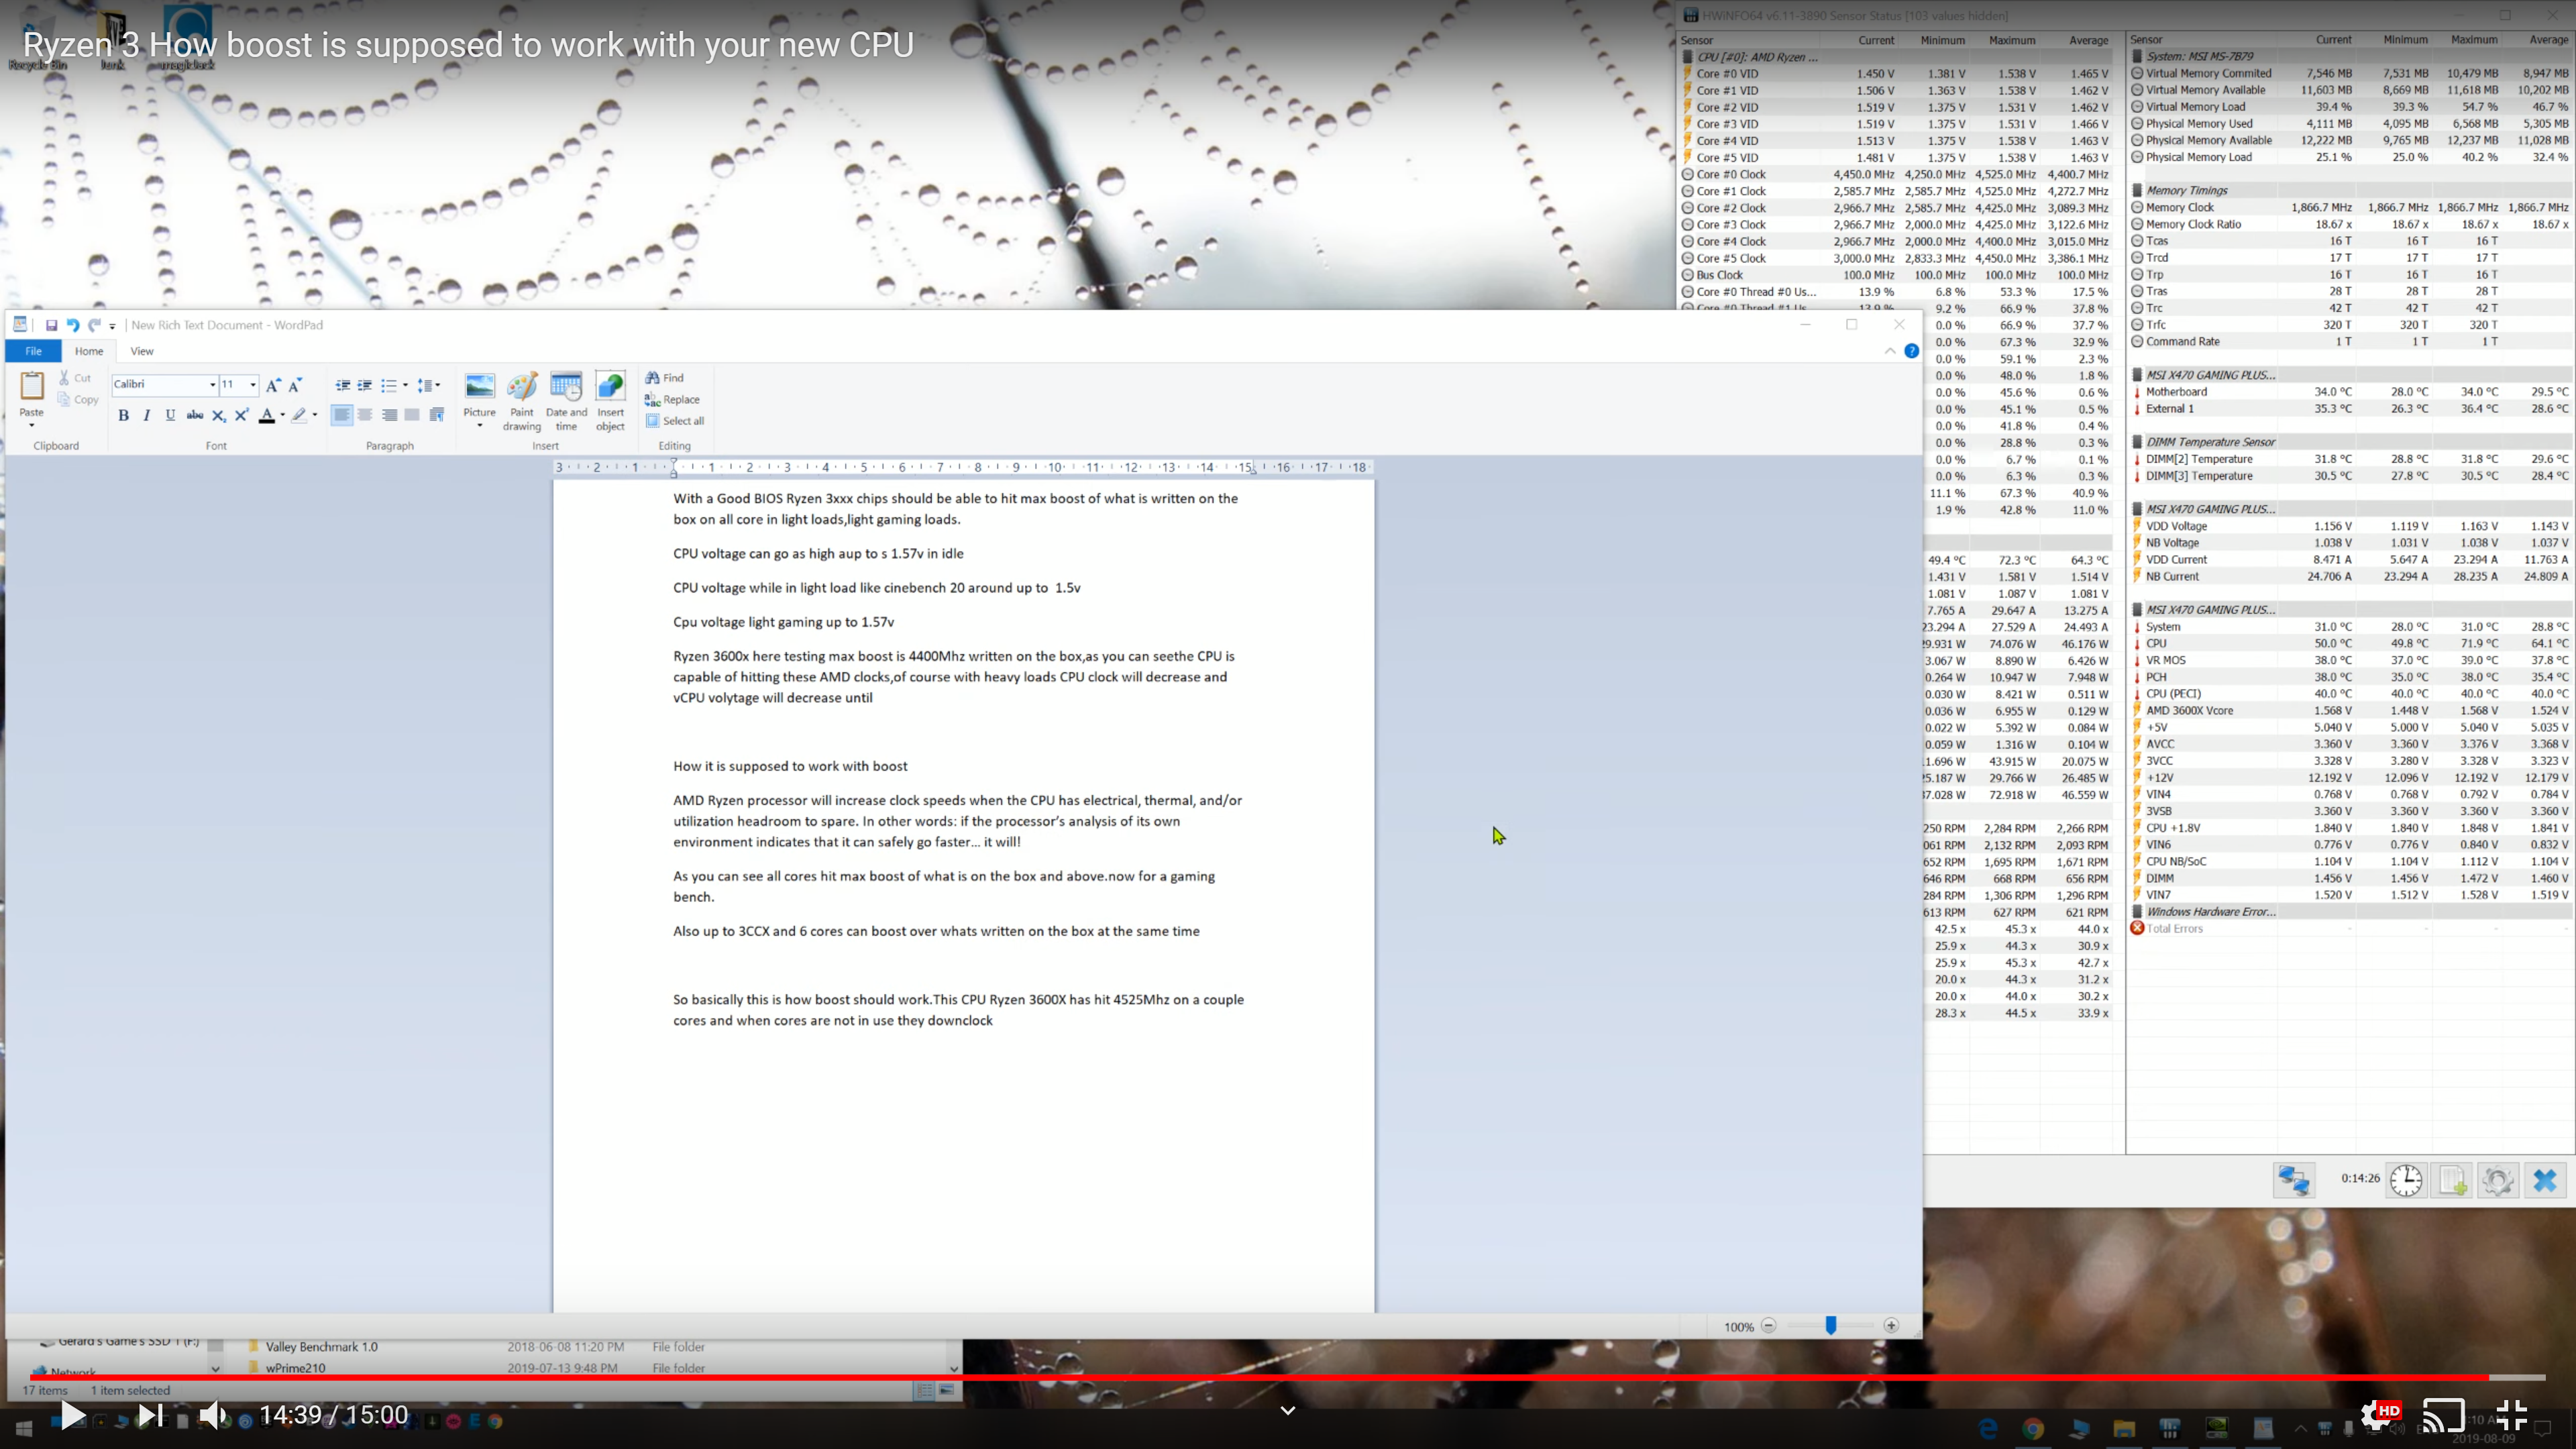The image size is (2576, 1449).
Task: Toggle Strikethrough formatting
Action: [195, 415]
